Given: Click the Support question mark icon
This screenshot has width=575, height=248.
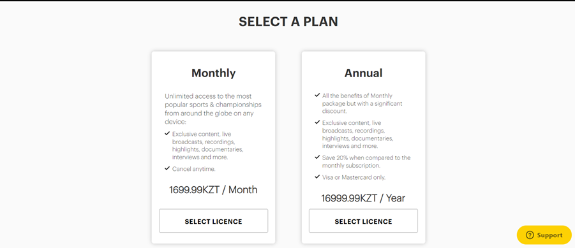Looking at the screenshot, I should pyautogui.click(x=530, y=235).
